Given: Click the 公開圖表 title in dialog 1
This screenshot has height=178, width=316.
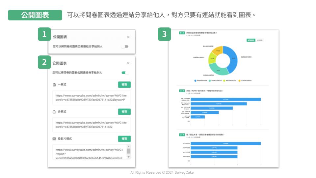Looking at the screenshot, I should pos(60,37).
